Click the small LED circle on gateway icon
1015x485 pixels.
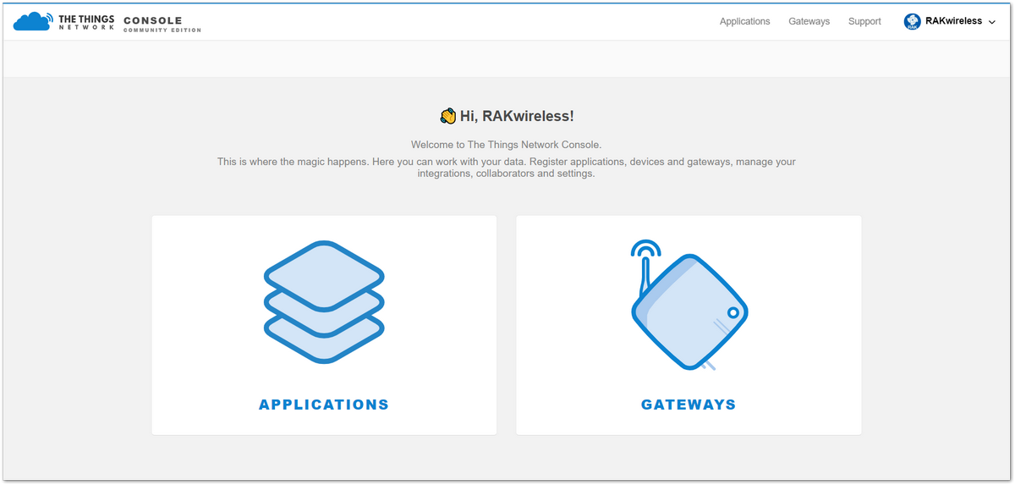[x=733, y=312]
